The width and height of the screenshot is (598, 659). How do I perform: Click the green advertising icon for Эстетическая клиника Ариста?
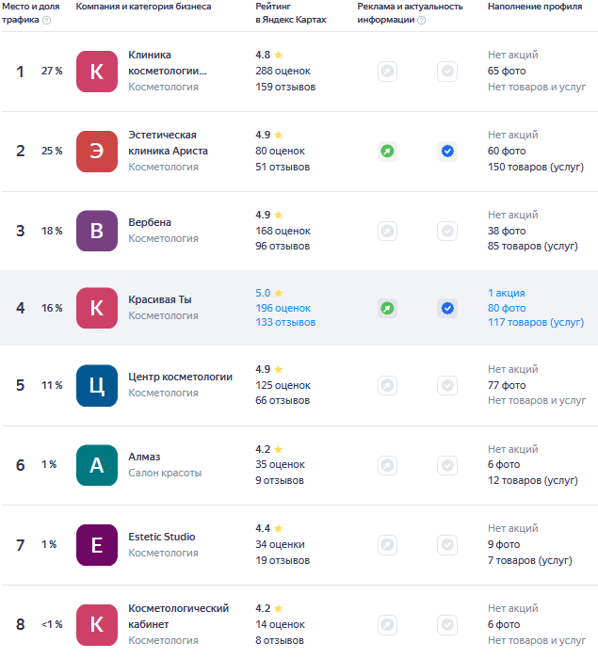click(387, 151)
